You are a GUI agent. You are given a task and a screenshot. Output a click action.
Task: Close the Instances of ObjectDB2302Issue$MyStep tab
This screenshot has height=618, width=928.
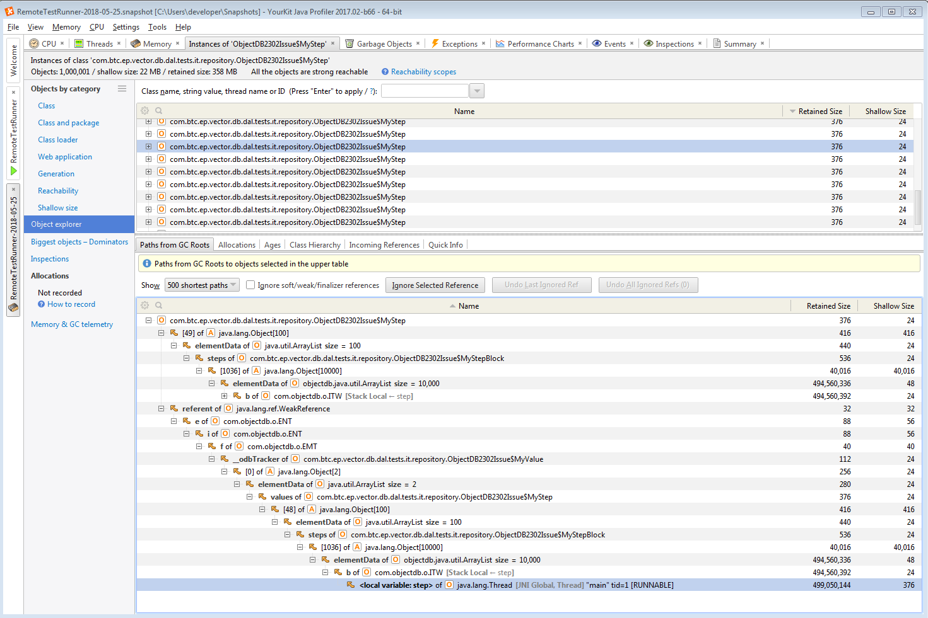tap(332, 43)
